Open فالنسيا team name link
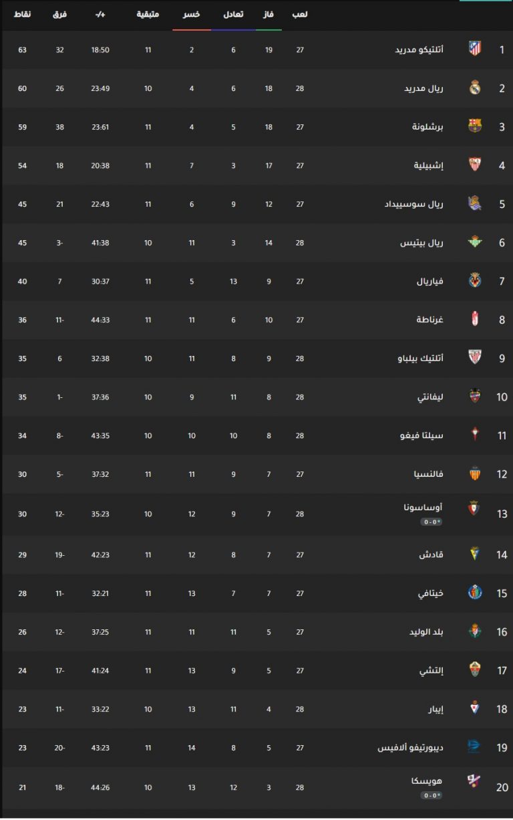This screenshot has height=820, width=513. (429, 474)
